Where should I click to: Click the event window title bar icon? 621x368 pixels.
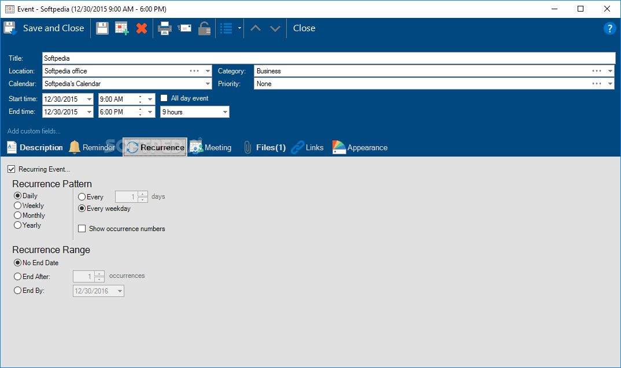9,9
